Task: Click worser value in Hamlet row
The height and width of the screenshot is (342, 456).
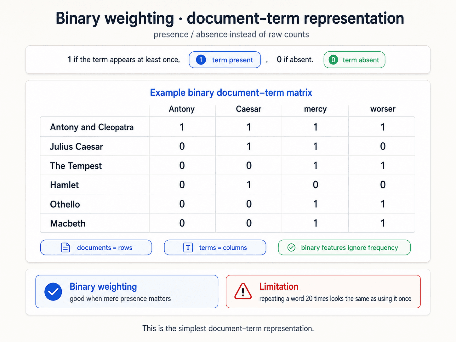Action: point(383,185)
